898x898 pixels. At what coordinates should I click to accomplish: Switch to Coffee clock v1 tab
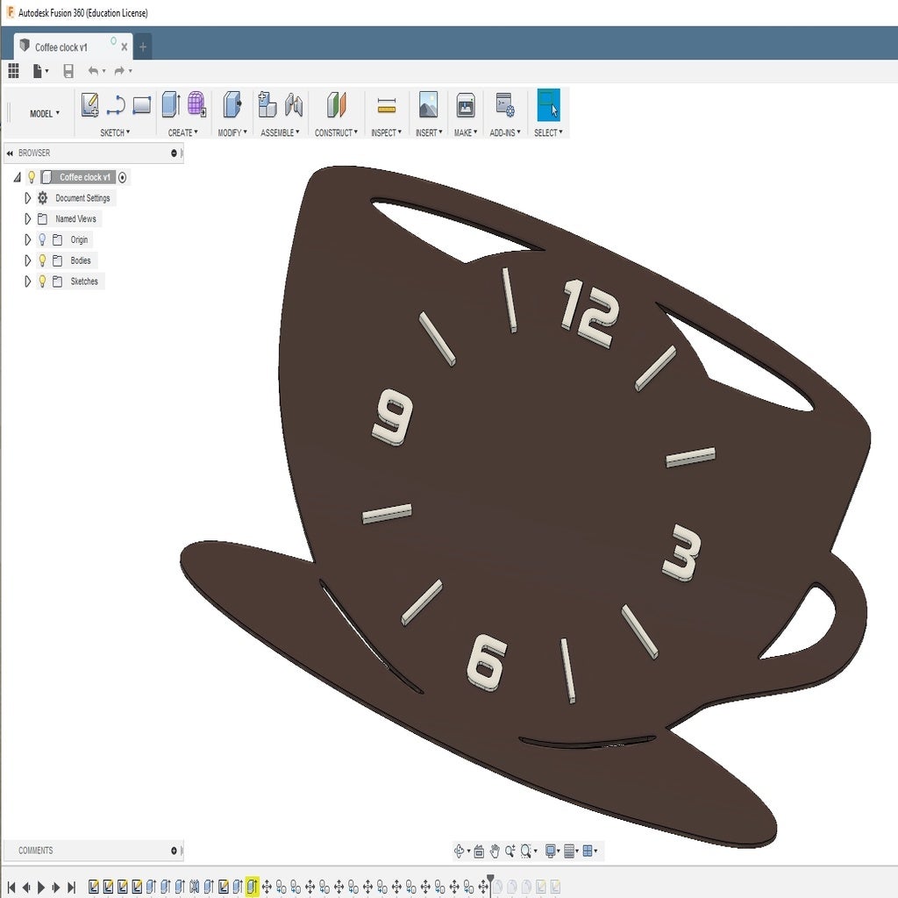pos(61,47)
